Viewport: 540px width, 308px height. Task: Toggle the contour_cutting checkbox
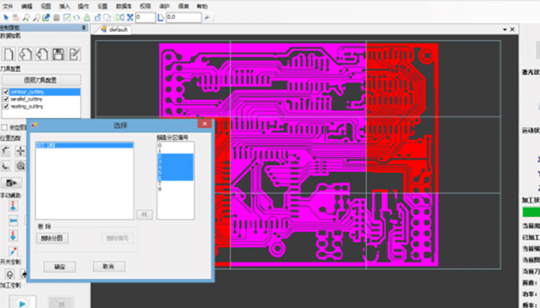(x=6, y=92)
